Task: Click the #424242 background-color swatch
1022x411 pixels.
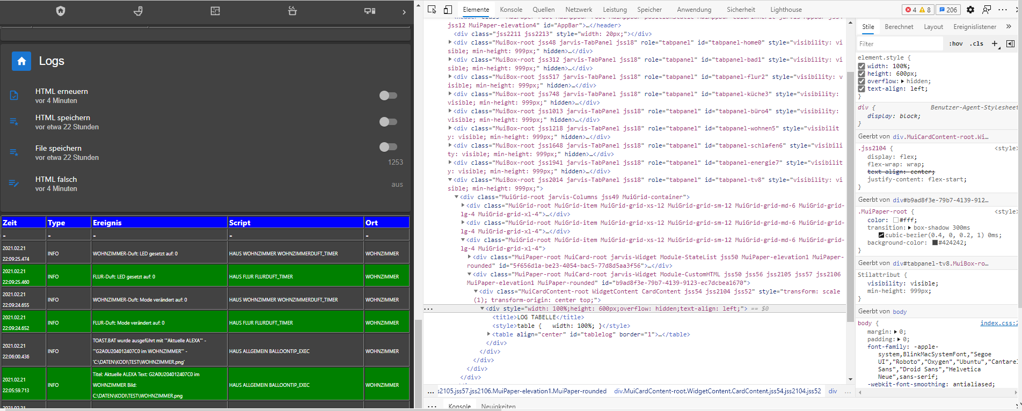Action: pyautogui.click(x=935, y=243)
